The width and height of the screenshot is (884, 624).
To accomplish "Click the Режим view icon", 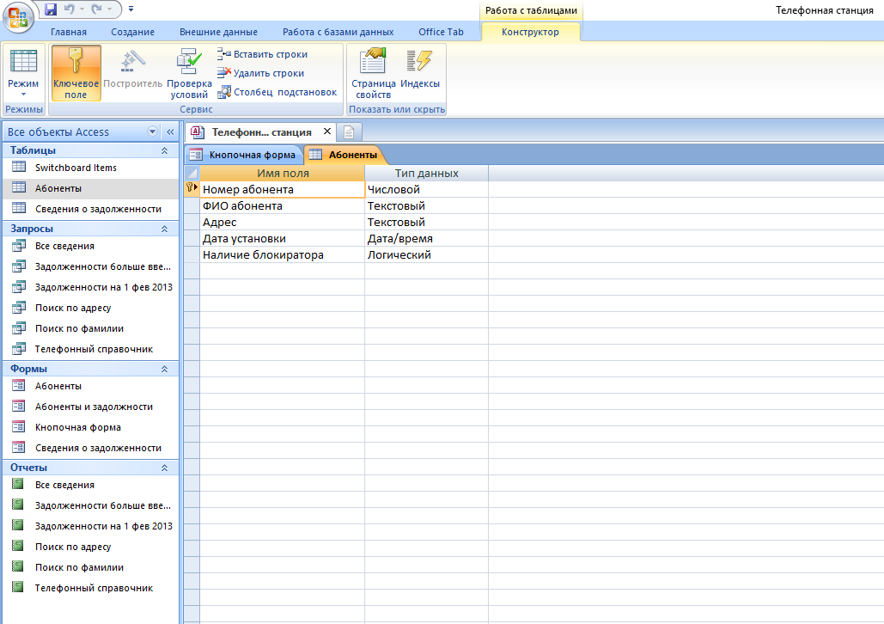I will (x=23, y=61).
